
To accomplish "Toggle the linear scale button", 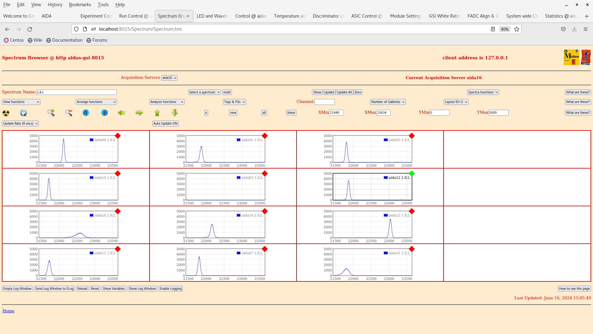I will coord(291,113).
